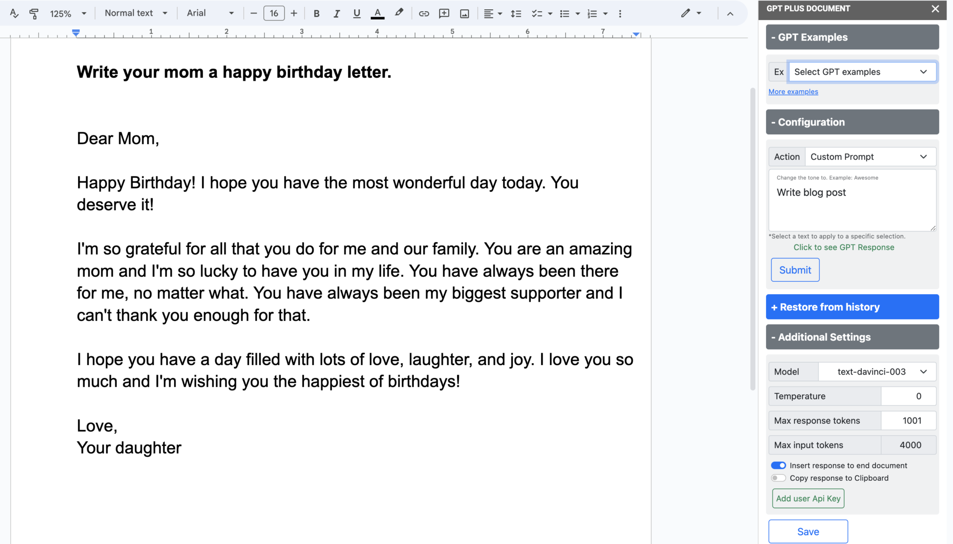Open the Normal text style menu

click(135, 13)
